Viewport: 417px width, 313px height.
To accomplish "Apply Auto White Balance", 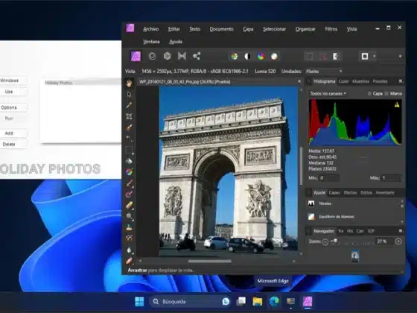I will tap(274, 57).
